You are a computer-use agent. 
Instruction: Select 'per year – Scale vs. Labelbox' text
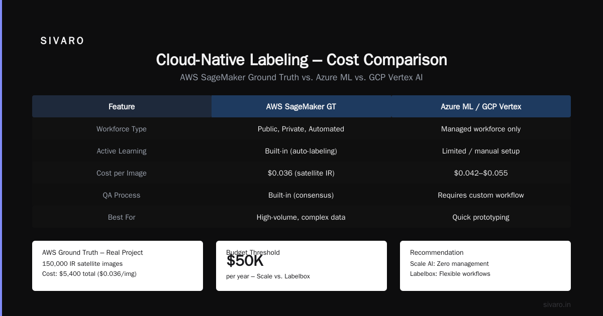[x=268, y=276]
